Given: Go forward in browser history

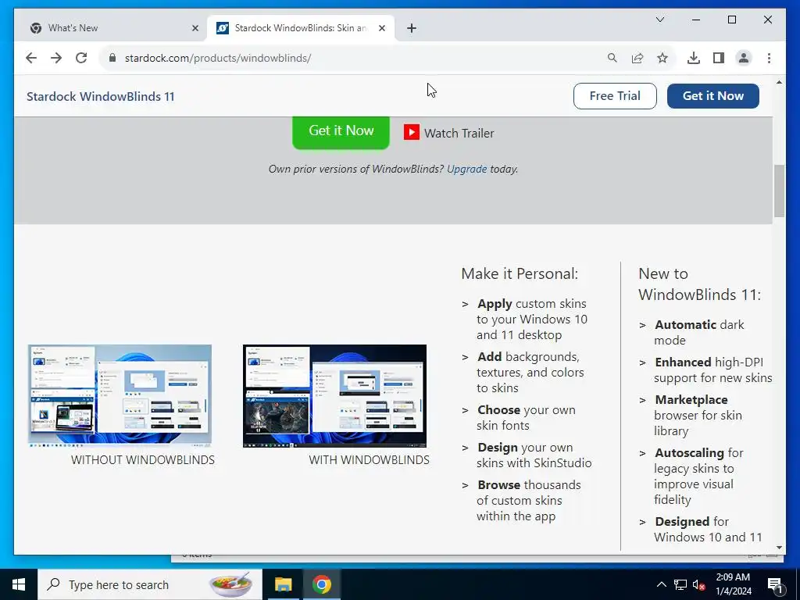Looking at the screenshot, I should coord(56,58).
